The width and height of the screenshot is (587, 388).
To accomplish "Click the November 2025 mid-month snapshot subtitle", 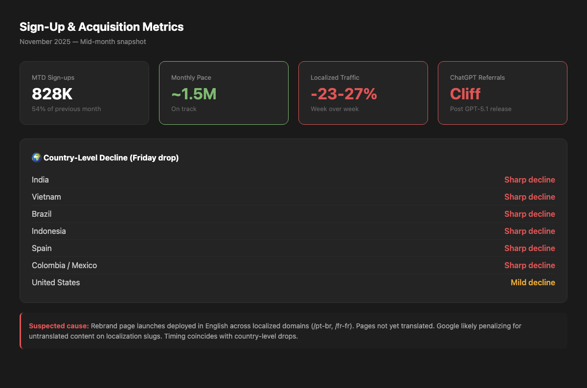I will pos(83,42).
